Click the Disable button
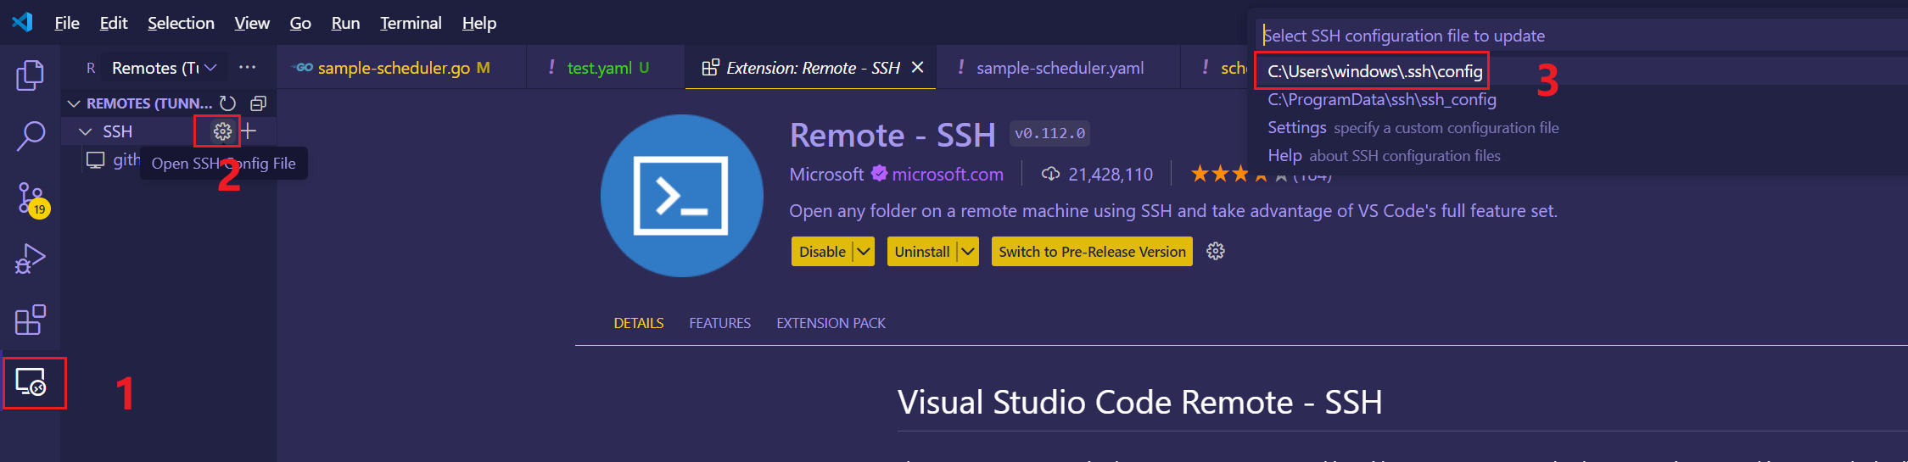1908x462 pixels. 822,252
